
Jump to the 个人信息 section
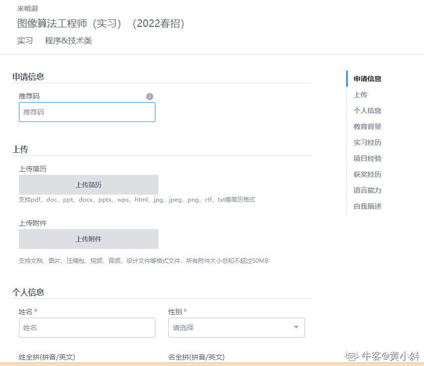click(x=367, y=110)
